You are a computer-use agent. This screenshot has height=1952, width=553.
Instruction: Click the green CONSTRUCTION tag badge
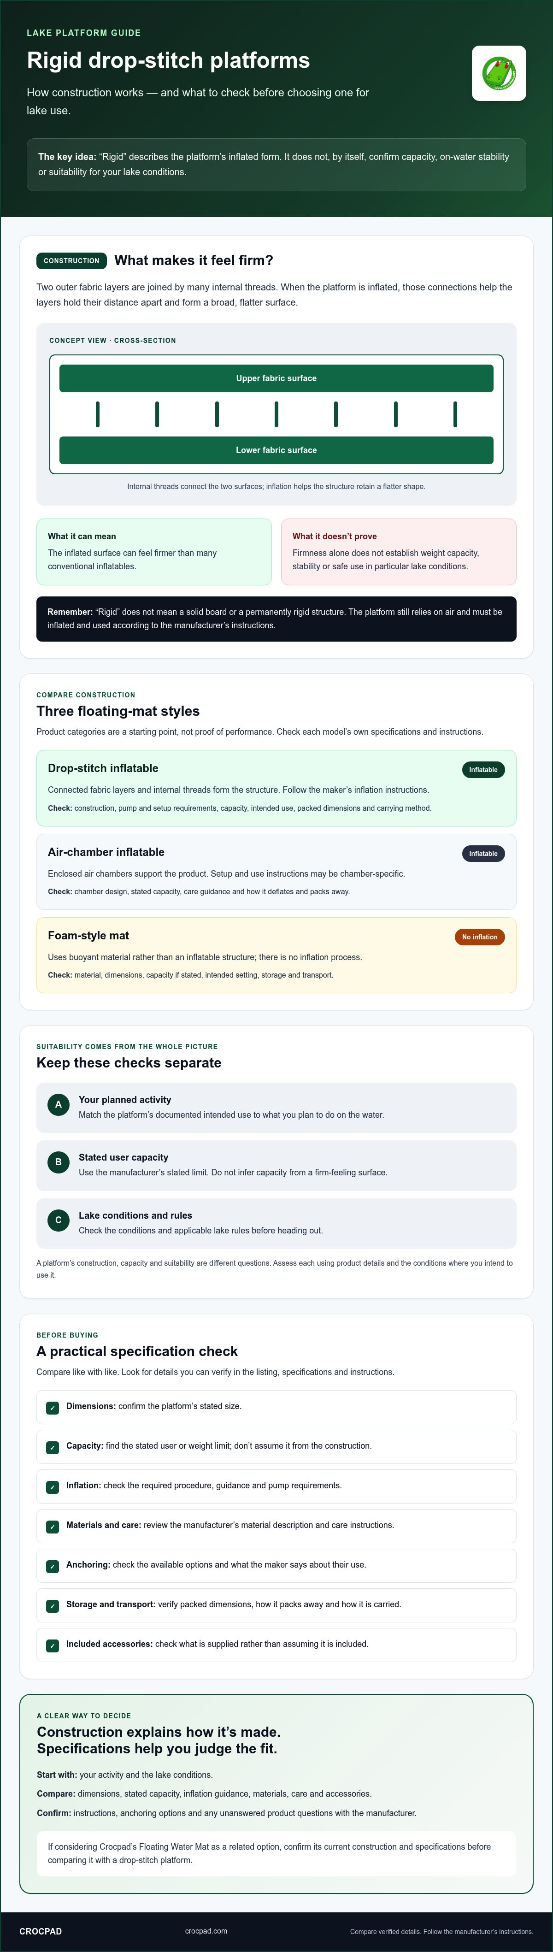coord(71,261)
